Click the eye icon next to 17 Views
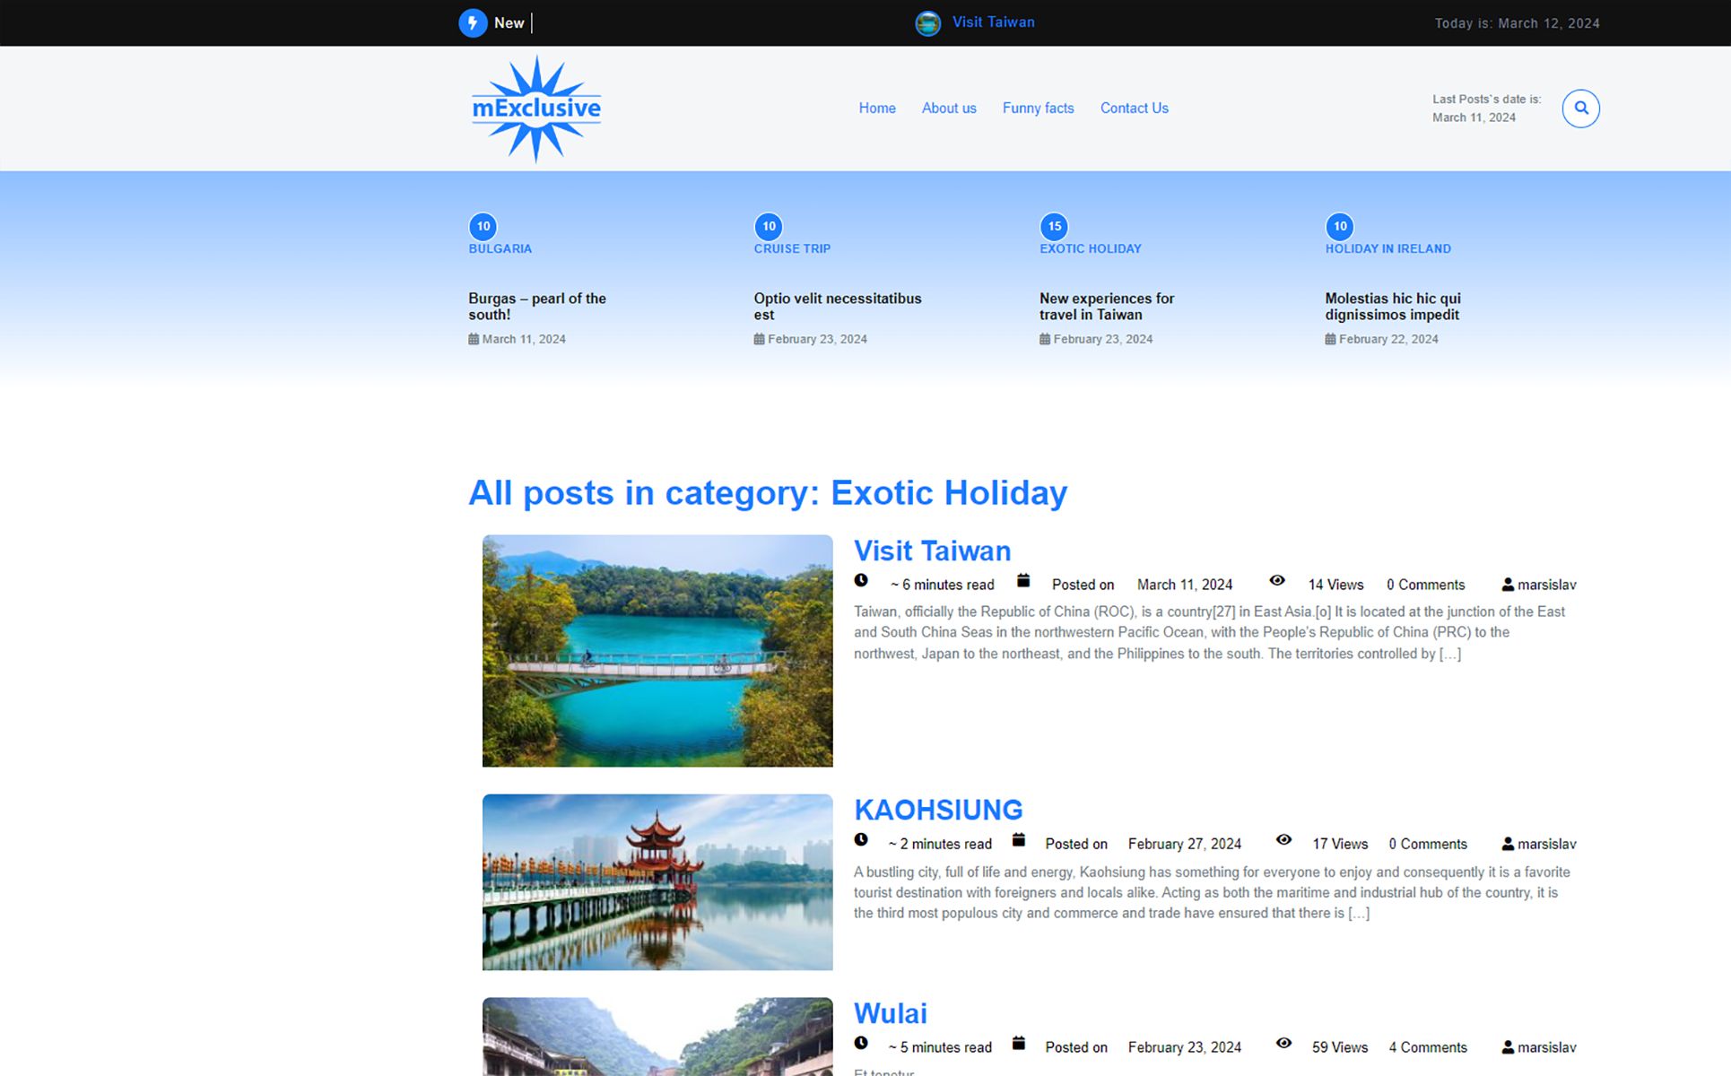 1283,840
